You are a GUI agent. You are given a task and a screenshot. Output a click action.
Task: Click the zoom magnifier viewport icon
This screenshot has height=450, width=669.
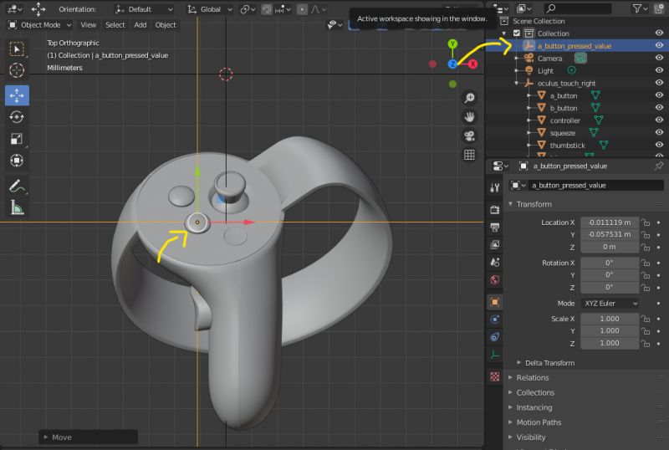coord(469,98)
